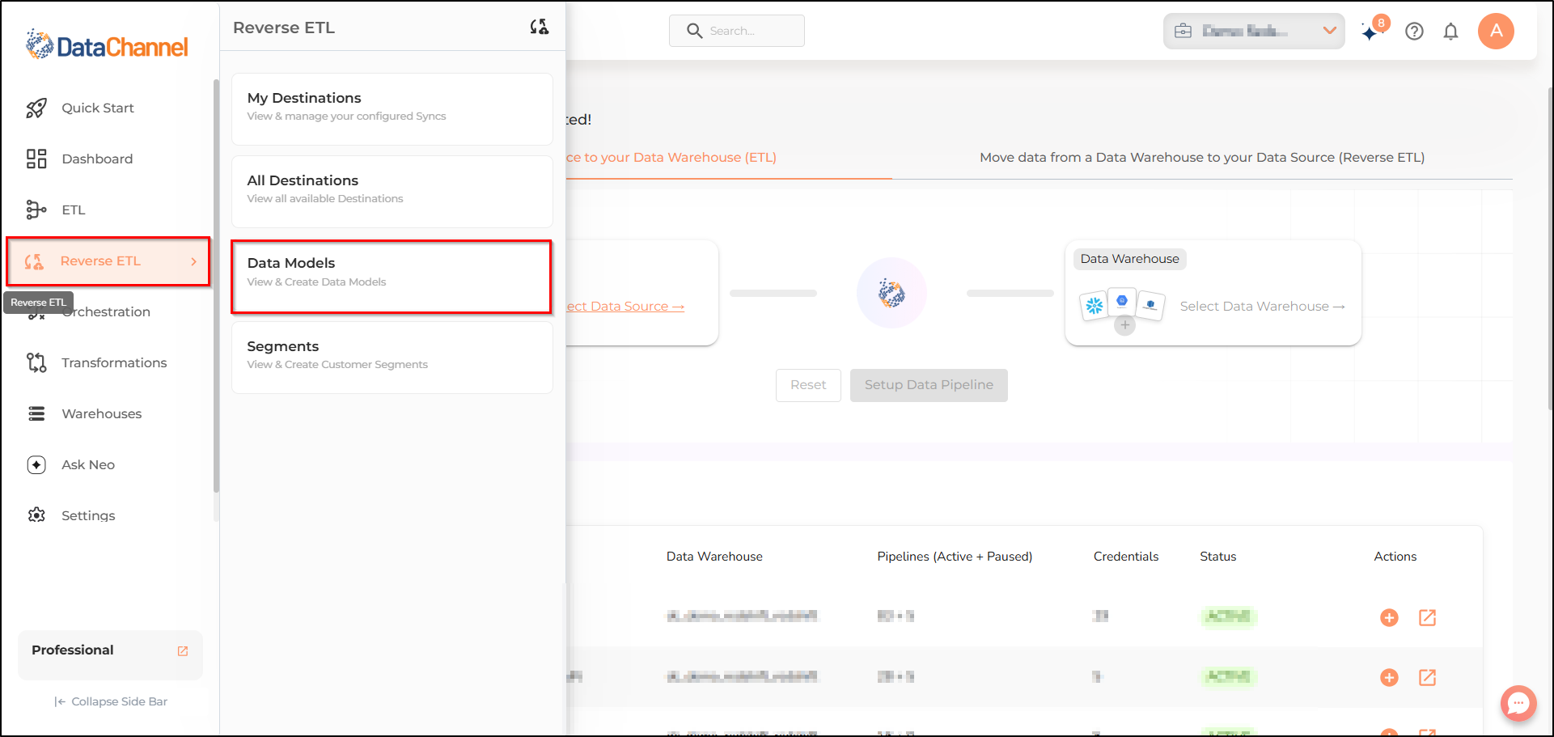This screenshot has height=737, width=1554.
Task: Click the Reverse ETL sidebar icon
Action: (x=34, y=261)
